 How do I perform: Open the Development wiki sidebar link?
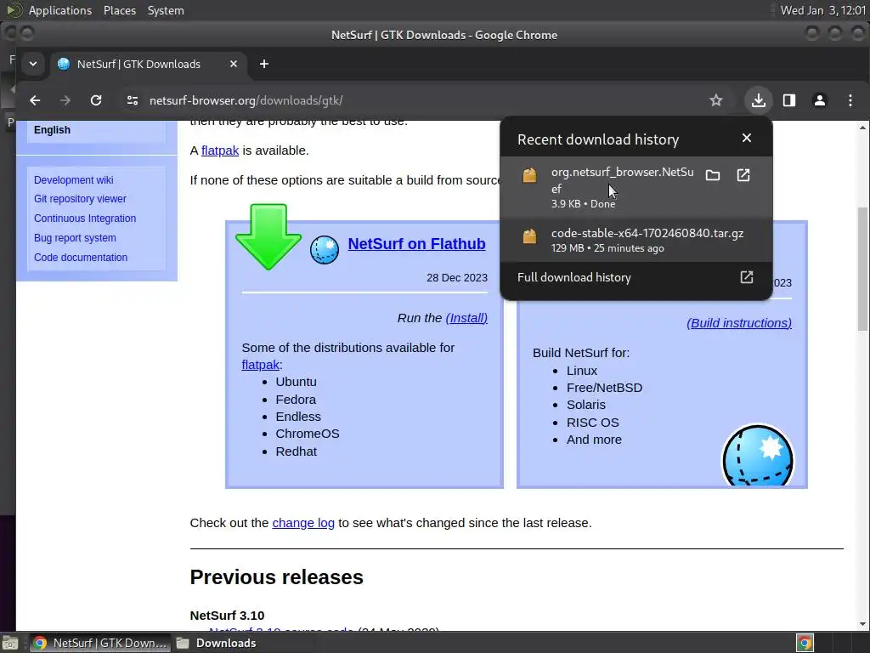73,180
